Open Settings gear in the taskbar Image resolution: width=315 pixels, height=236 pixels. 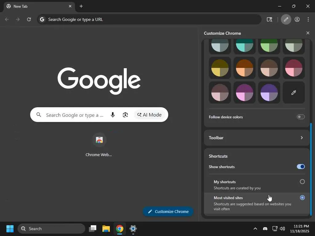133,229
